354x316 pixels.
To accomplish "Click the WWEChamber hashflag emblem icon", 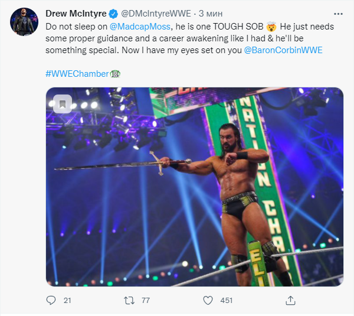I will tap(115, 73).
